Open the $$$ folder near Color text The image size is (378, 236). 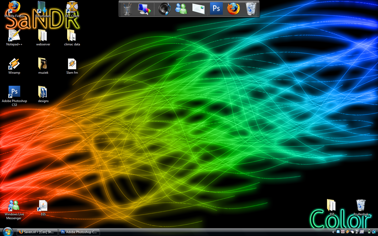point(332,207)
